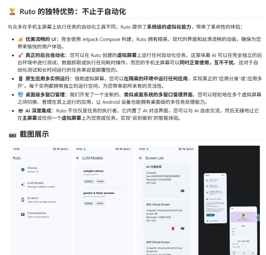Click the robot emoji before AI 深度集成
The image size is (266, 255).
point(21,111)
